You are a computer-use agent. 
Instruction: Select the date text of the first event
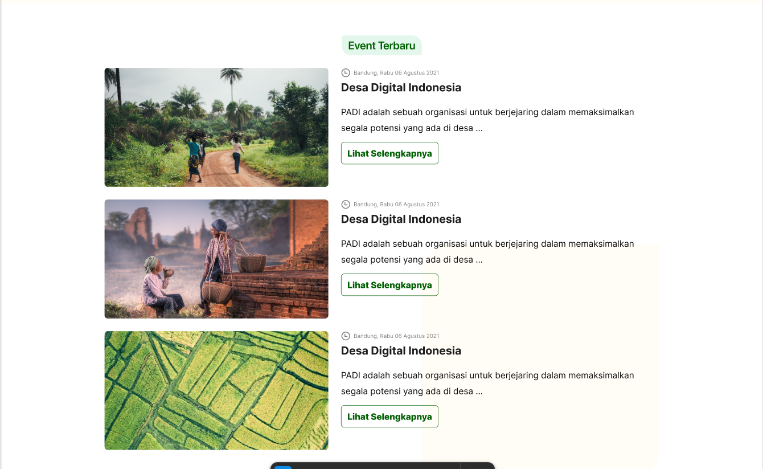pos(396,73)
